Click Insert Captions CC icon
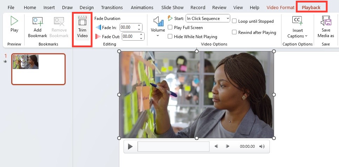 (x=298, y=21)
